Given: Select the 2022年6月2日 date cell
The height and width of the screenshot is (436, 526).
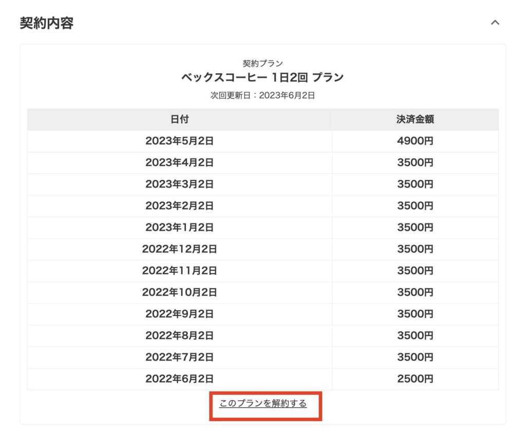Looking at the screenshot, I should point(180,379).
